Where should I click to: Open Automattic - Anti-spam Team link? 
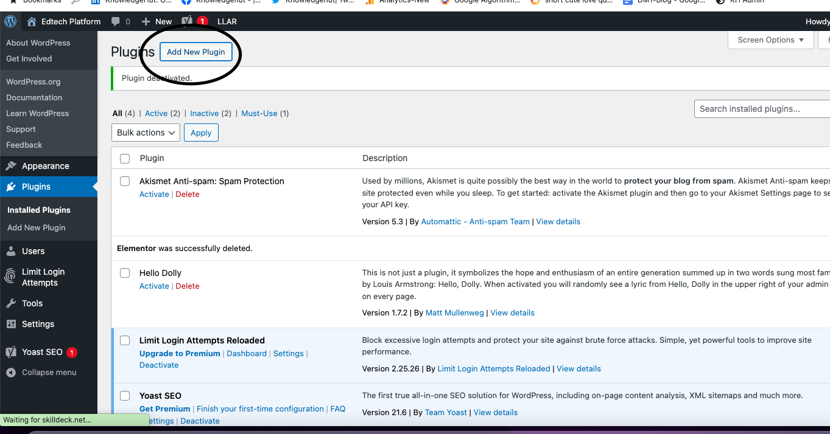click(476, 222)
